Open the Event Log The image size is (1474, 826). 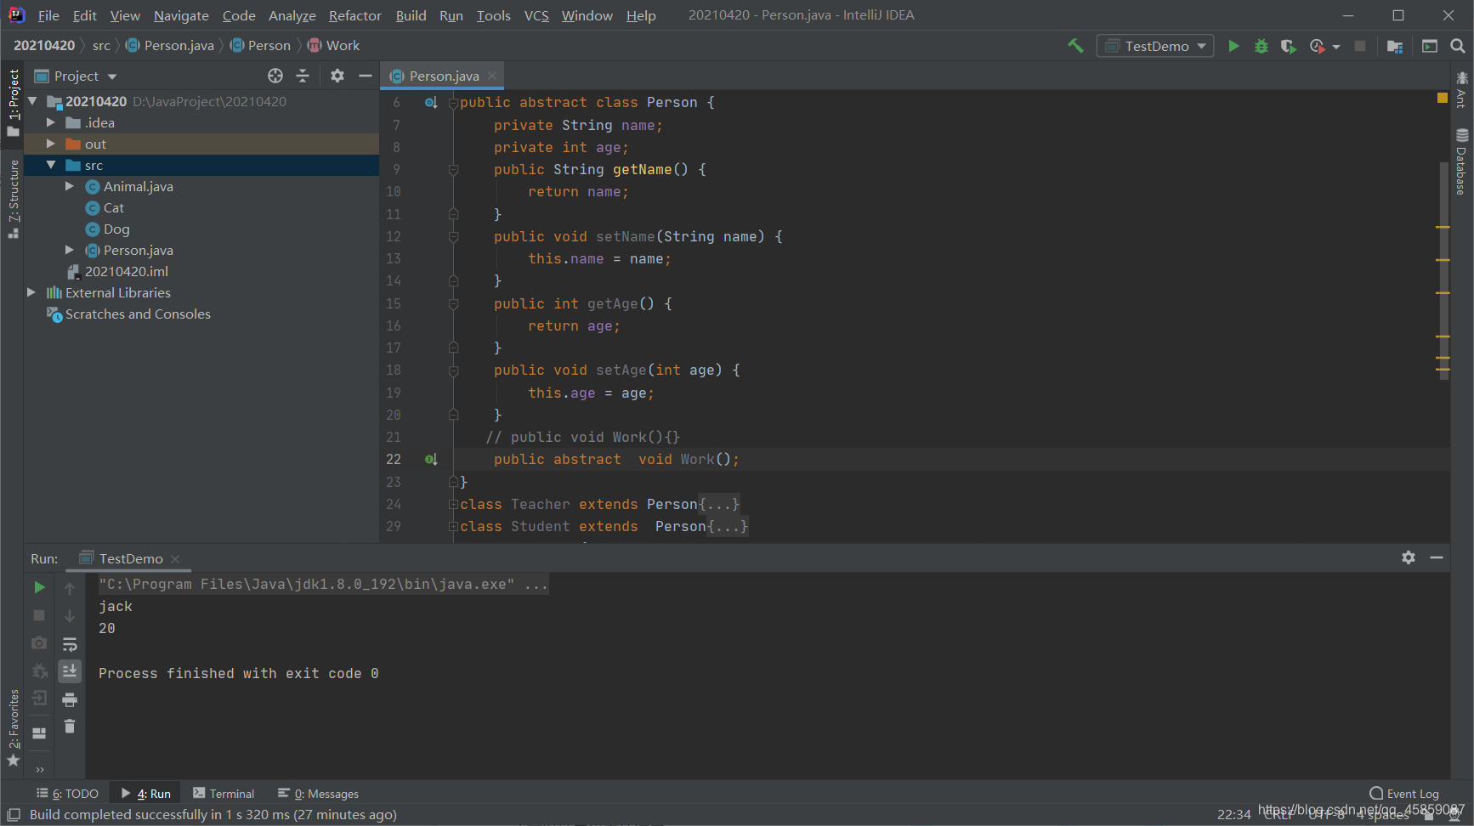1404,794
